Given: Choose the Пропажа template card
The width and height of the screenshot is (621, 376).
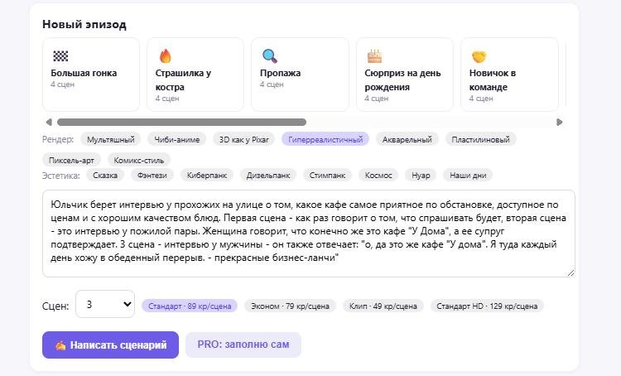Looking at the screenshot, I should click(x=301, y=75).
